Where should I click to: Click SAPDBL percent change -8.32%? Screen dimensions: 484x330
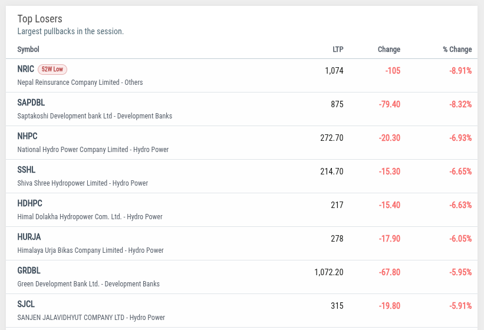point(460,104)
